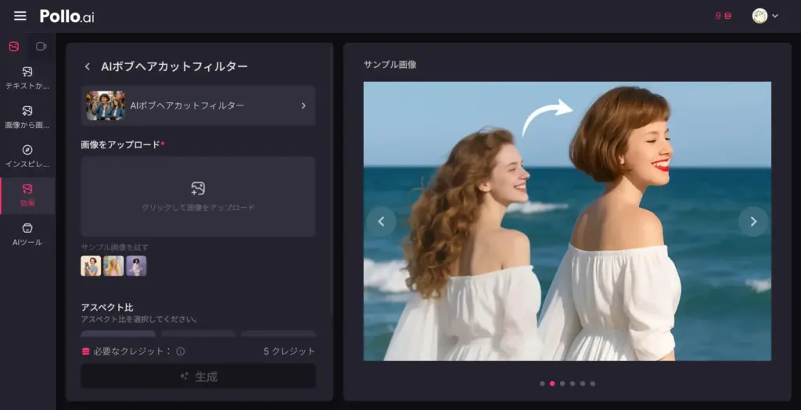
Task: Click the effect selector thumbnail image
Action: click(106, 105)
